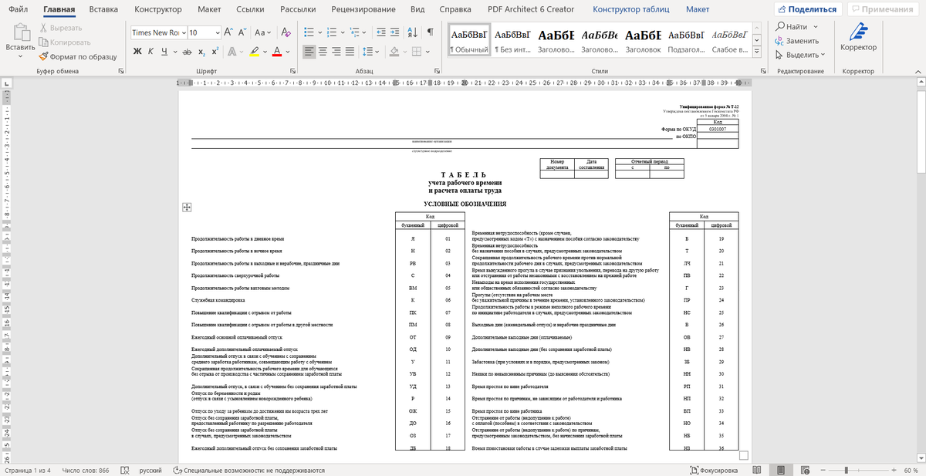Toggle superscript x² formatting

tap(215, 52)
